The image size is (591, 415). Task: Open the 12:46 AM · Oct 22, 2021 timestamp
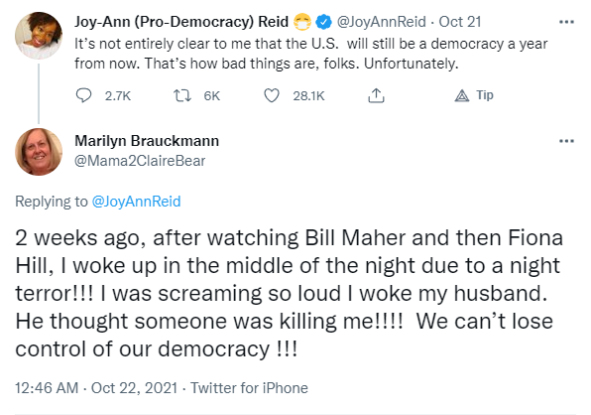tap(96, 388)
